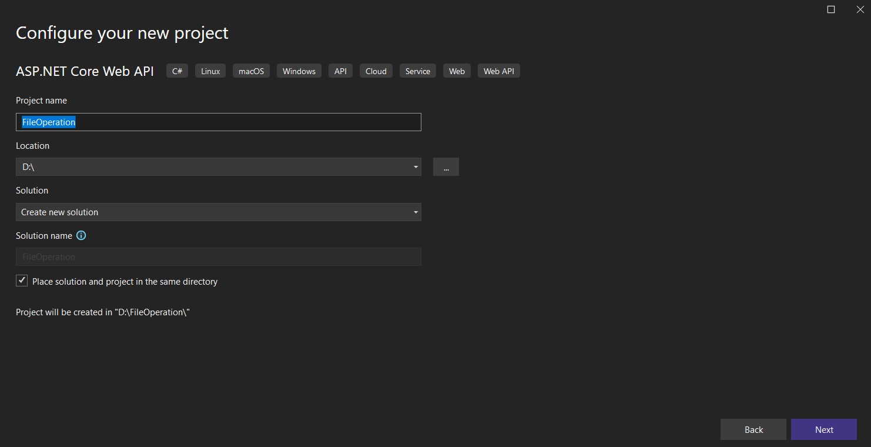
Task: Click the macOS tag
Action: (x=251, y=71)
